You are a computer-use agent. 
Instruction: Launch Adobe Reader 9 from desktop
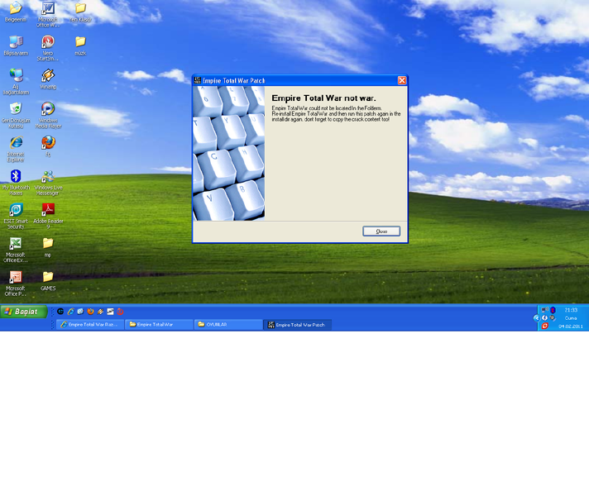(x=48, y=210)
